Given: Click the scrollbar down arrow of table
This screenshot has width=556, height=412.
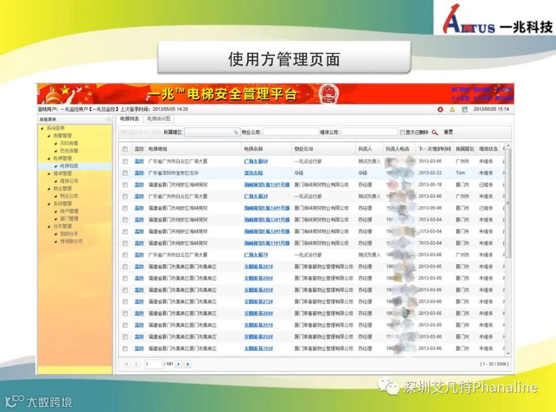Looking at the screenshot, I should pyautogui.click(x=508, y=353).
